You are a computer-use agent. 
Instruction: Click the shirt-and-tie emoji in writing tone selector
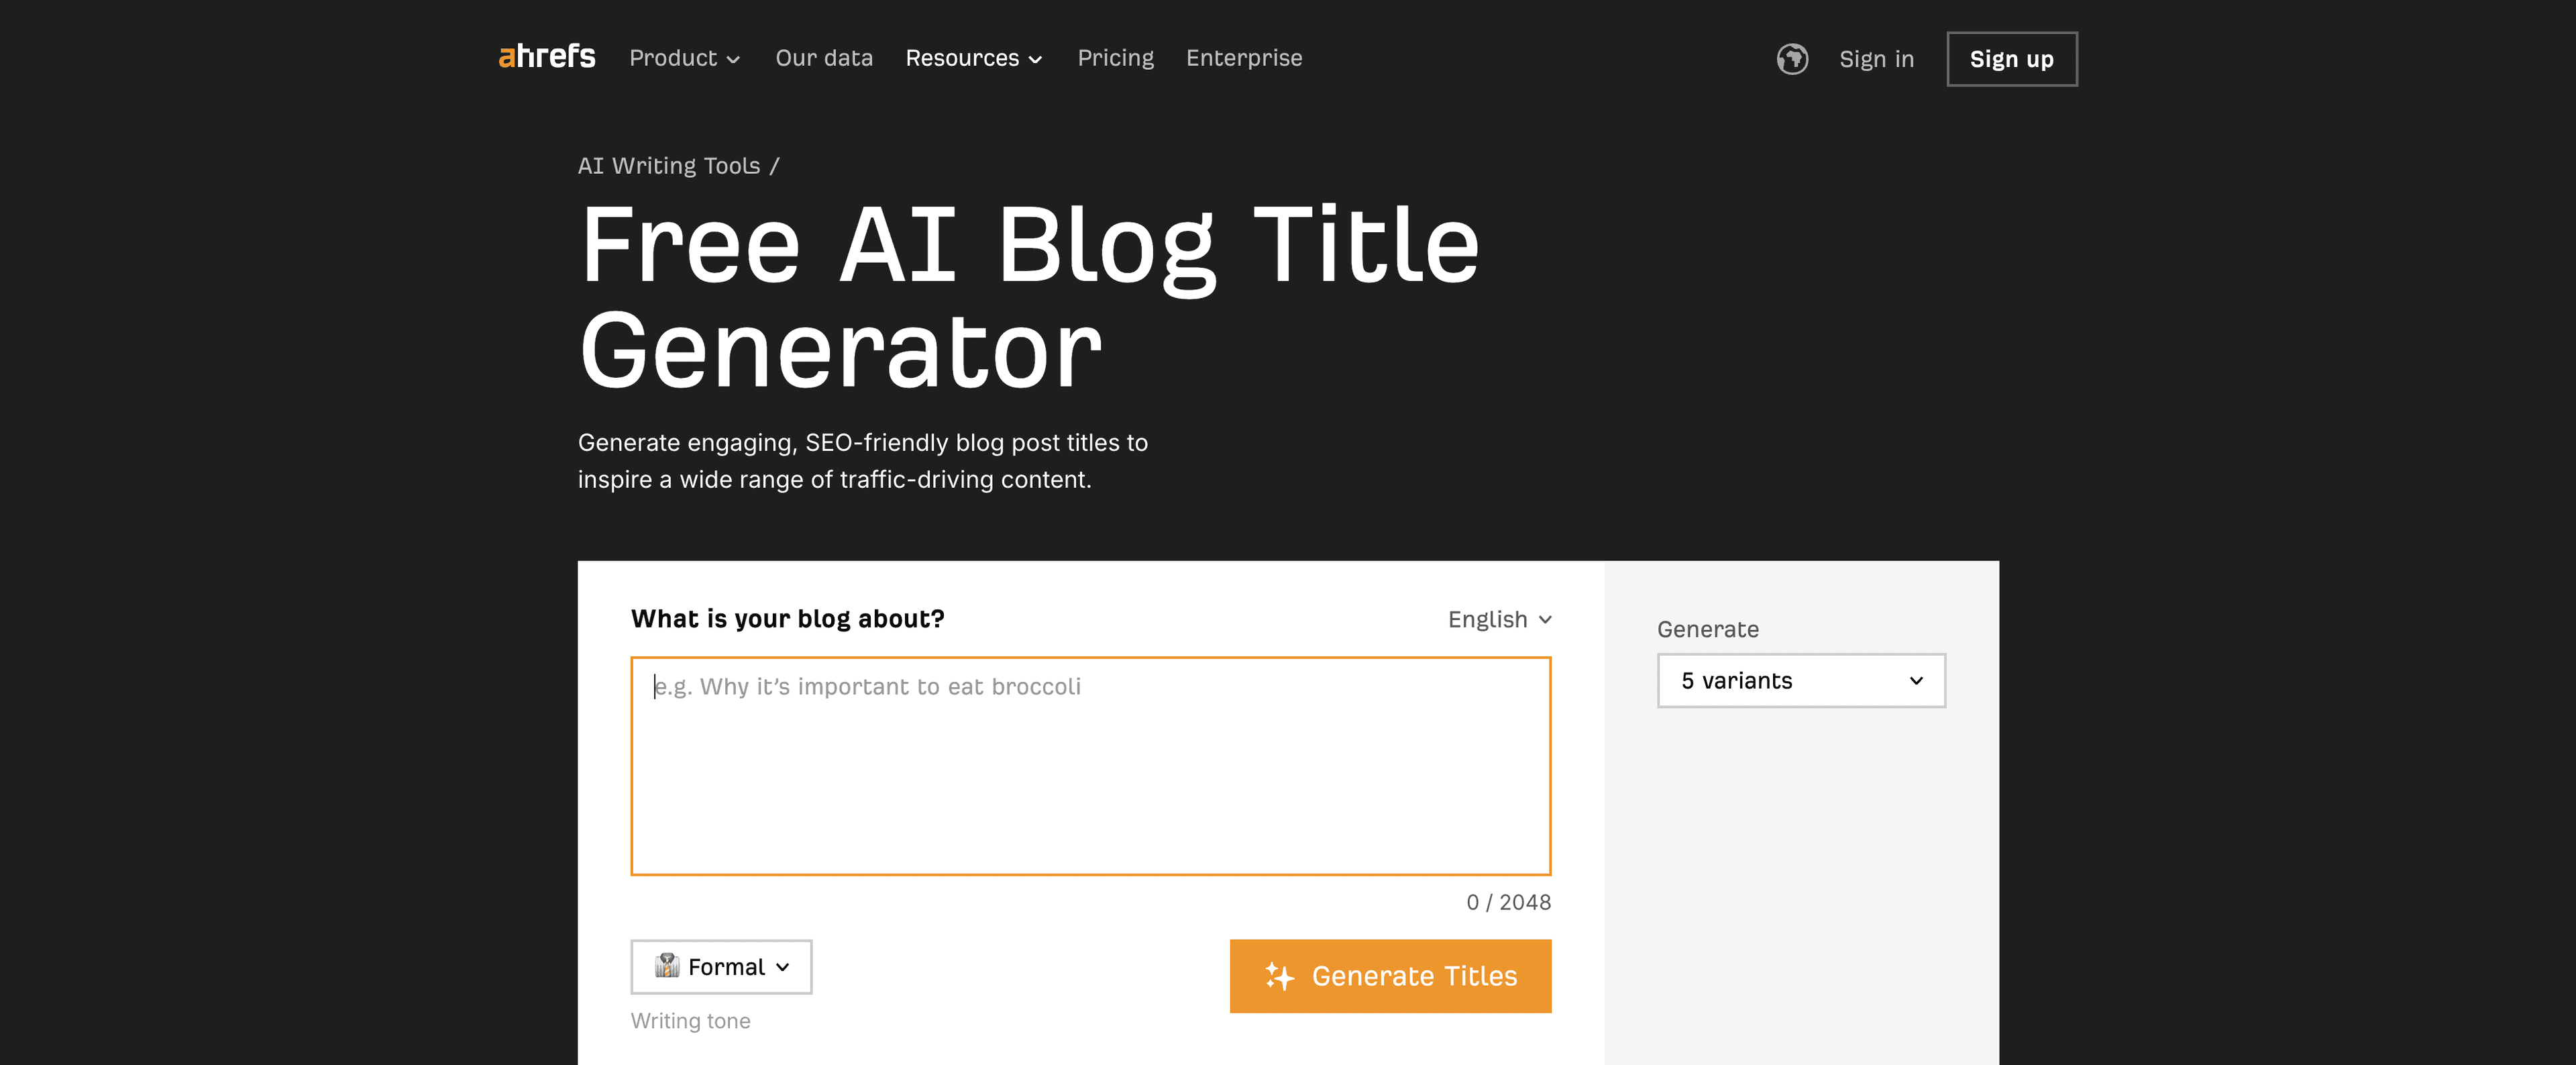[668, 967]
